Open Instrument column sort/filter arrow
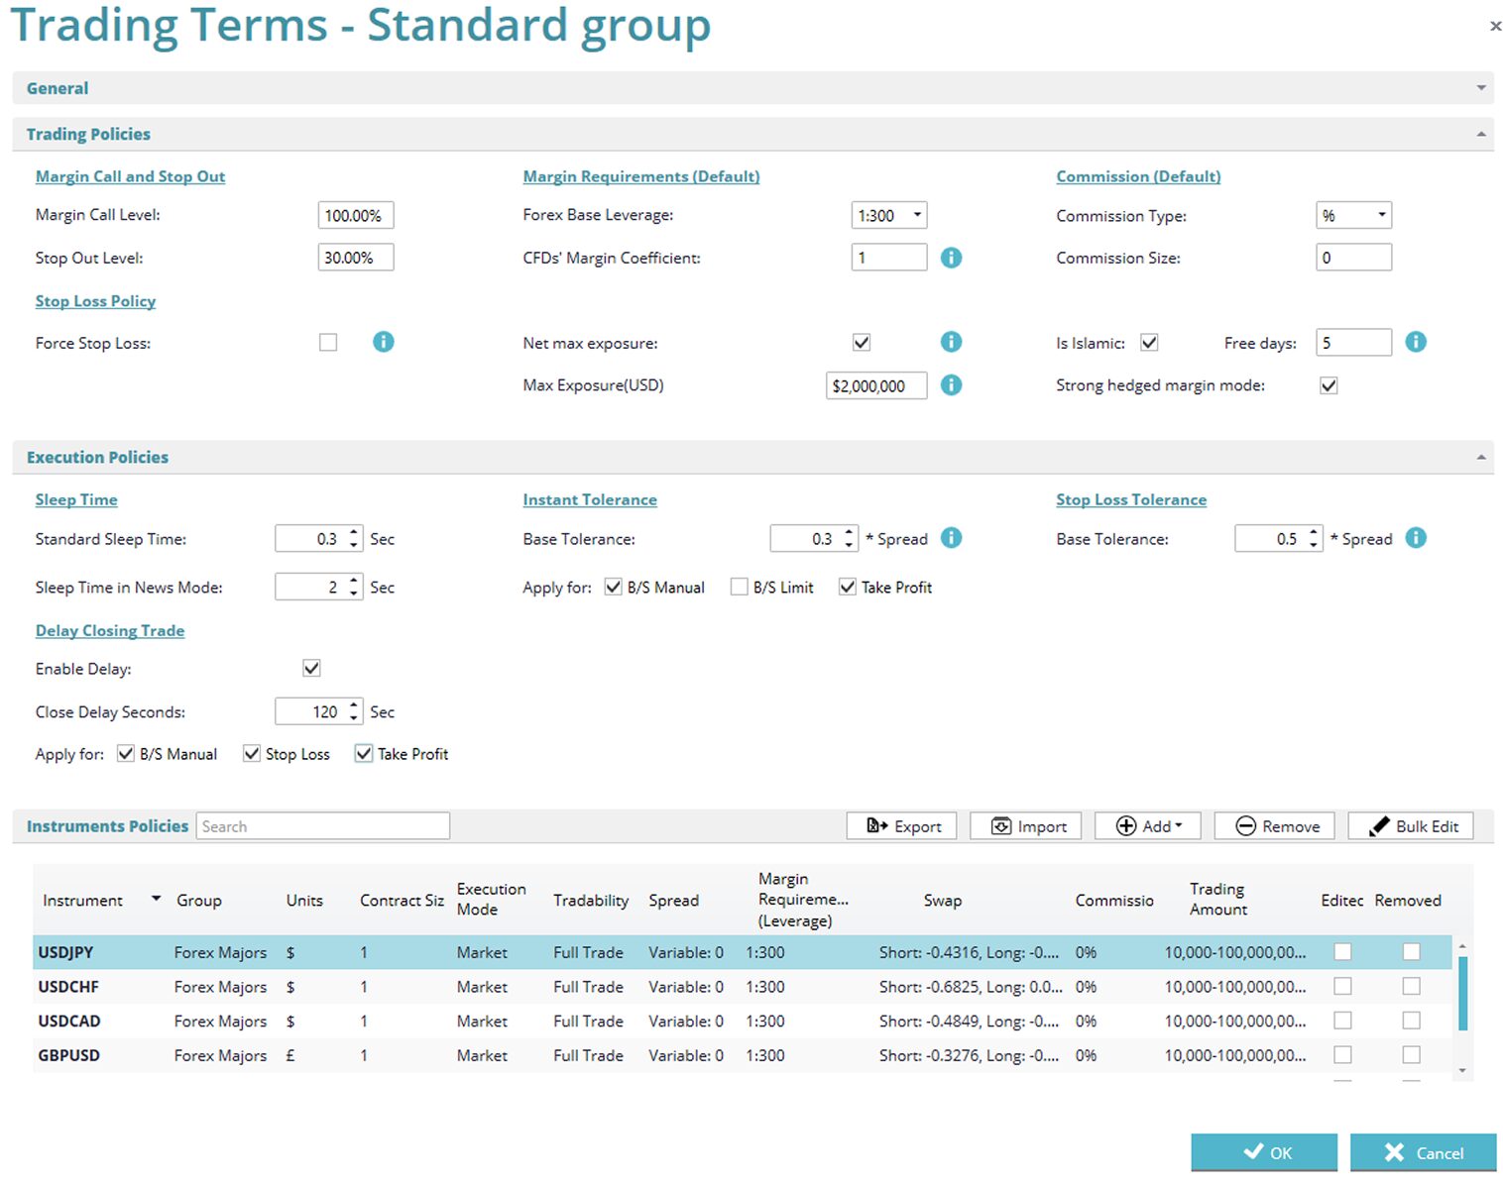The image size is (1503, 1187). pos(156,899)
